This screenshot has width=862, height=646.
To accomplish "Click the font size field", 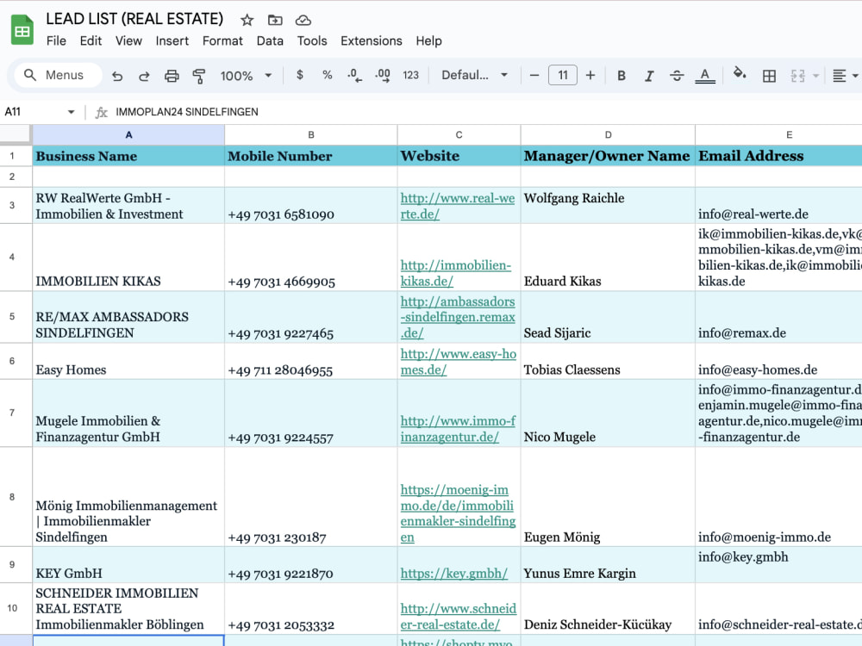I will pyautogui.click(x=562, y=75).
